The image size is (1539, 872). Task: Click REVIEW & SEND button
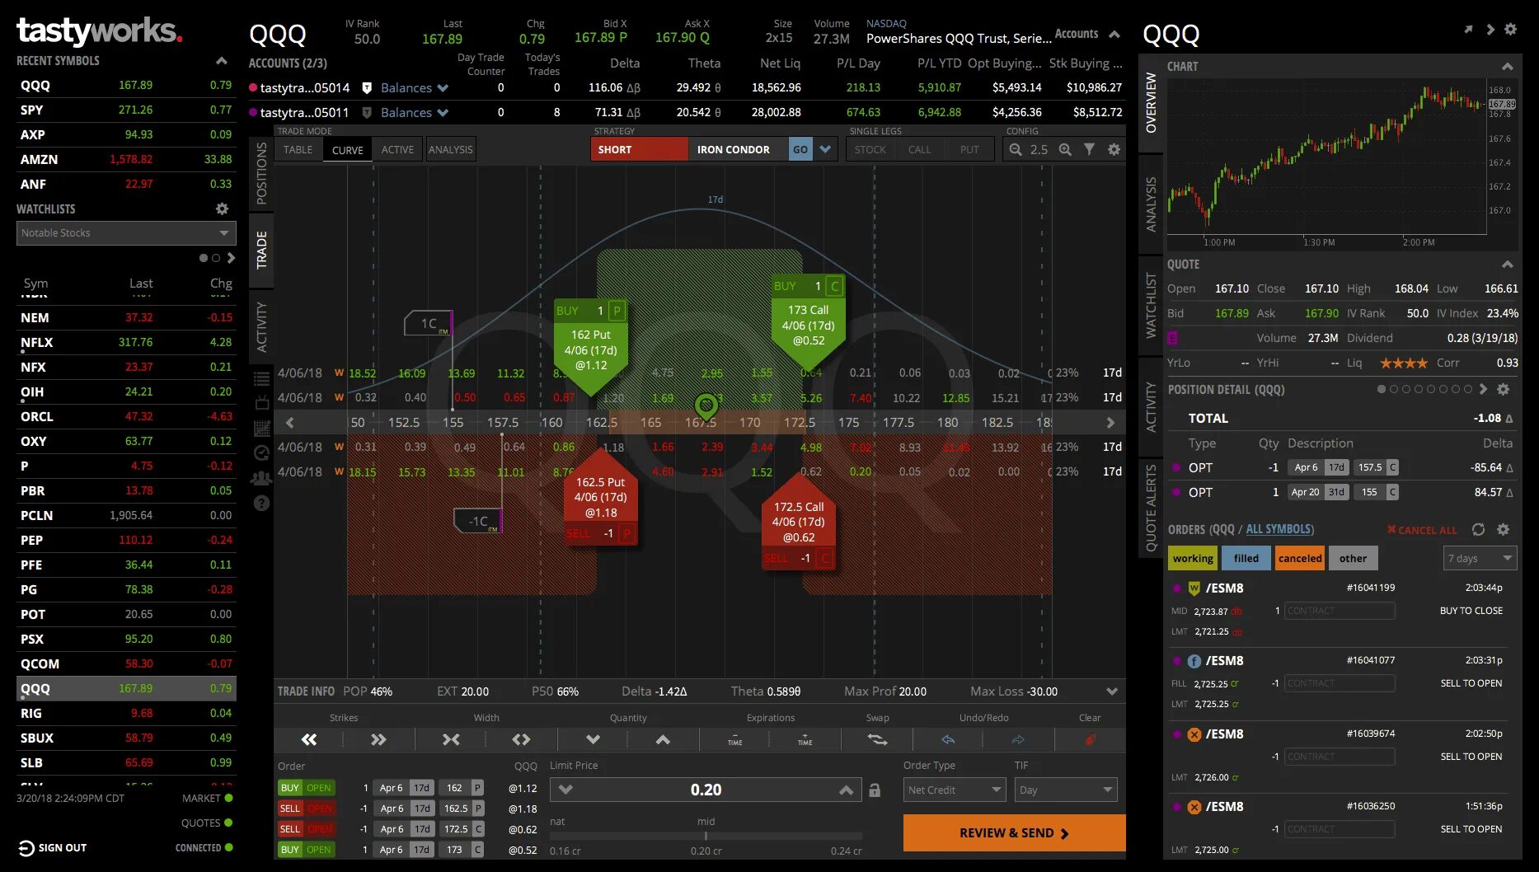pyautogui.click(x=1014, y=833)
